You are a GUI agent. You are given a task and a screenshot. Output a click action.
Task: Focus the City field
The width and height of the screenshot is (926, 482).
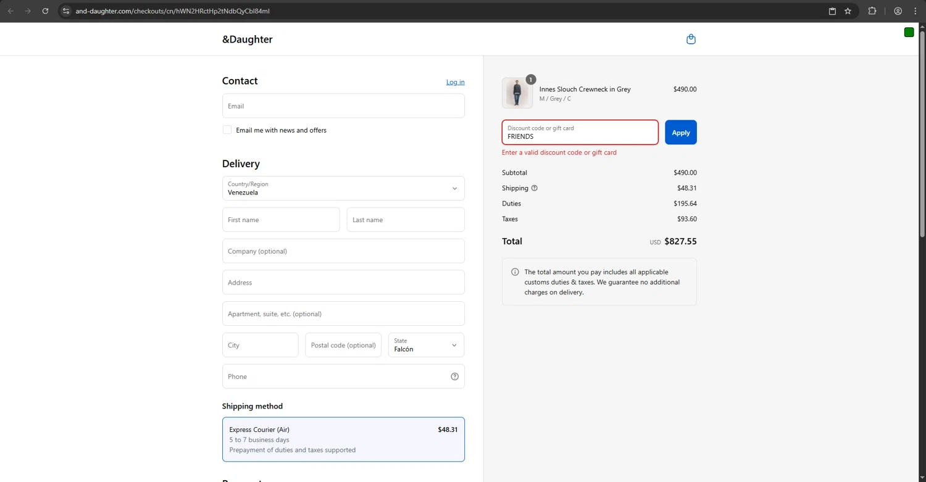[261, 345]
